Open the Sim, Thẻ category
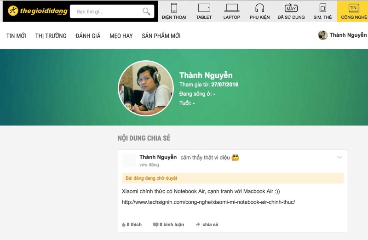This screenshot has width=368, height=240. 322,11
